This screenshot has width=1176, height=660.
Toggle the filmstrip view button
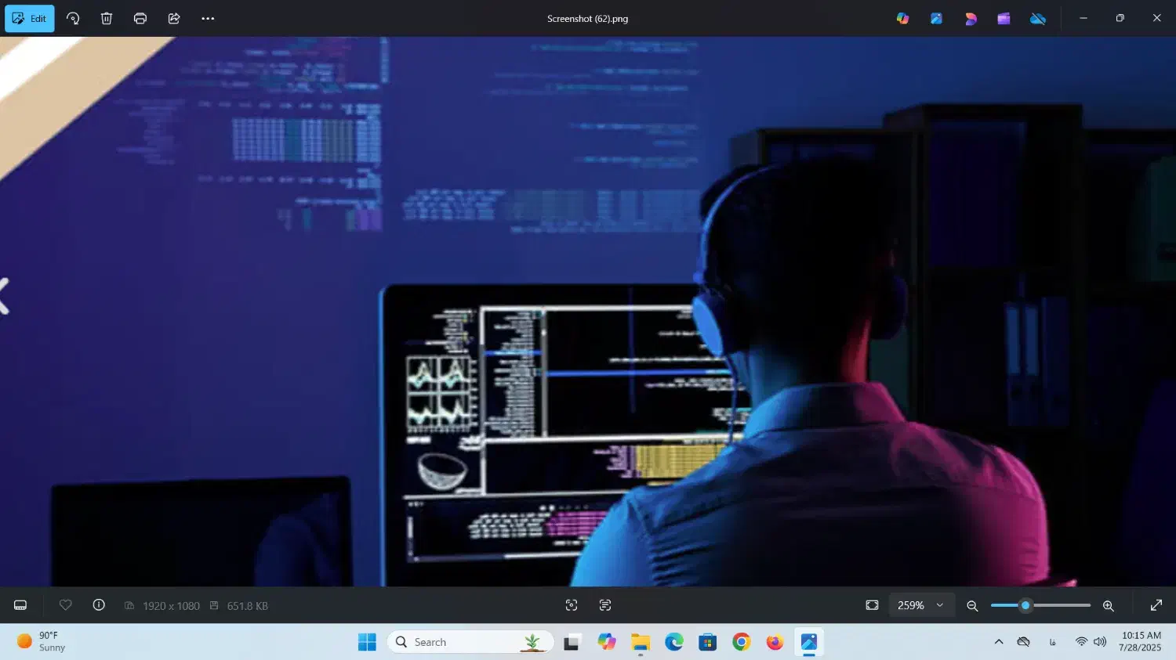pos(20,605)
